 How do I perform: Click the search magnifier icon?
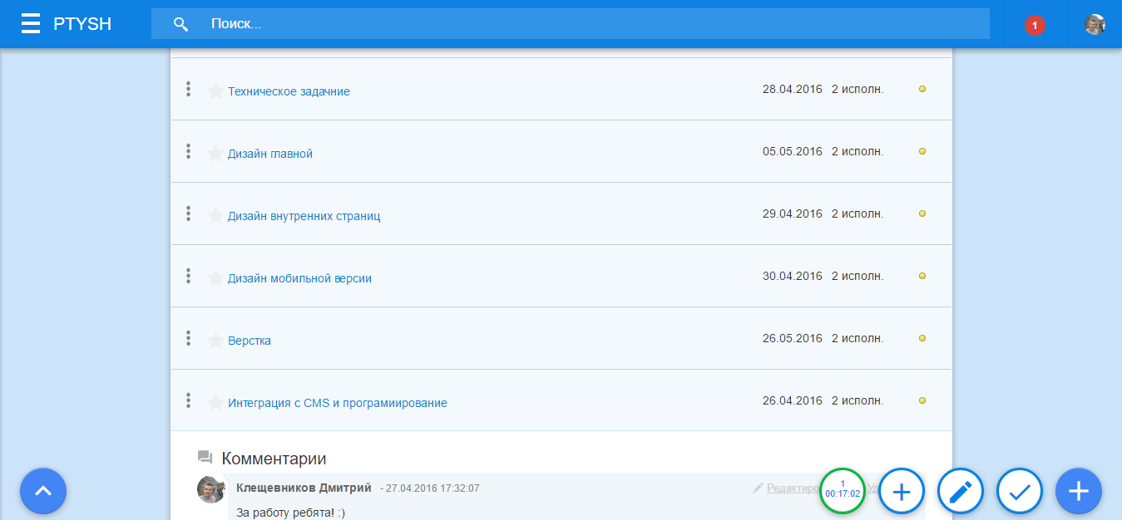180,24
